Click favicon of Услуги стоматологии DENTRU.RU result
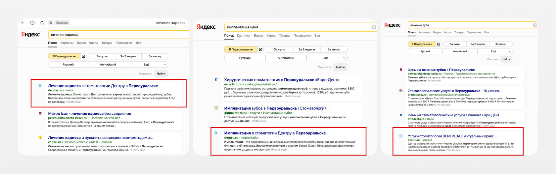Viewport: 556px width, 174px height. 400,136
